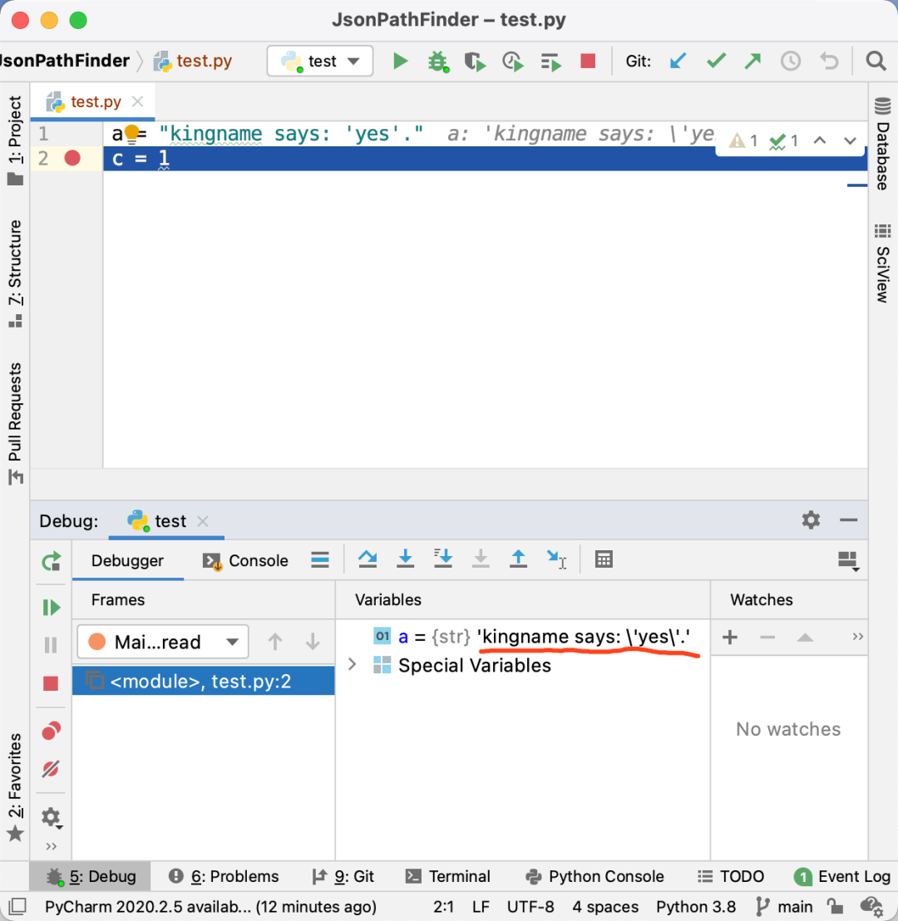Expand more watches toolbar options

(858, 636)
